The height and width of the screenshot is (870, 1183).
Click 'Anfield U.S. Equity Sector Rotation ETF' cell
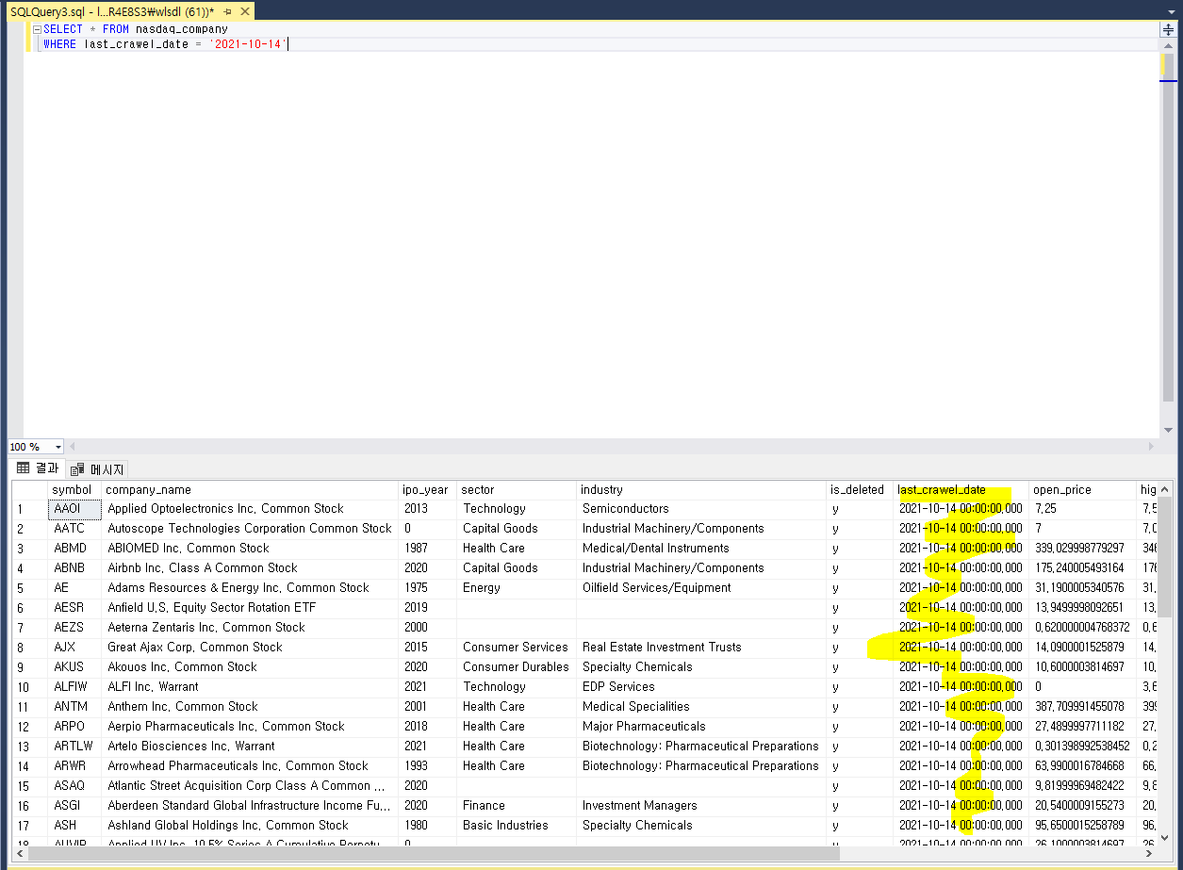coord(250,608)
